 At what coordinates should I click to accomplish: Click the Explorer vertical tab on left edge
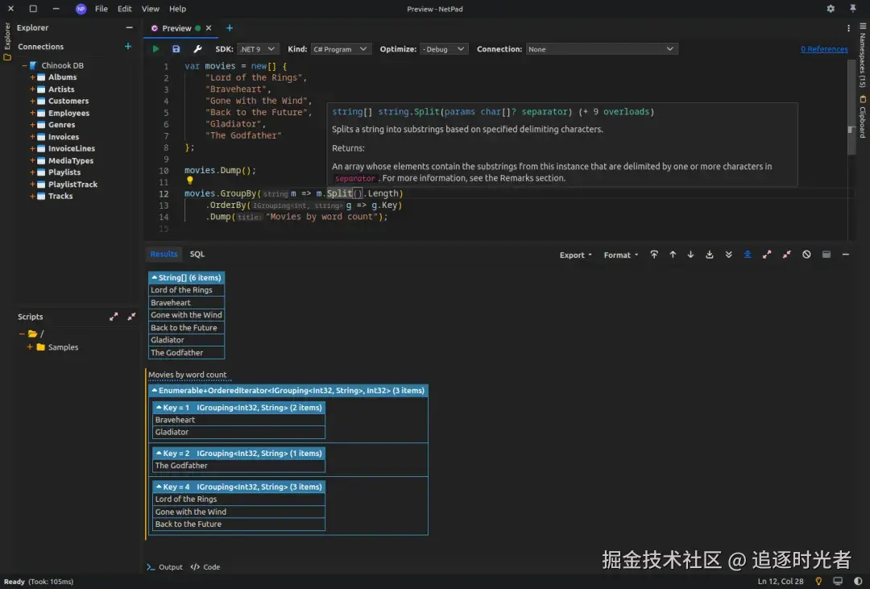tap(7, 42)
